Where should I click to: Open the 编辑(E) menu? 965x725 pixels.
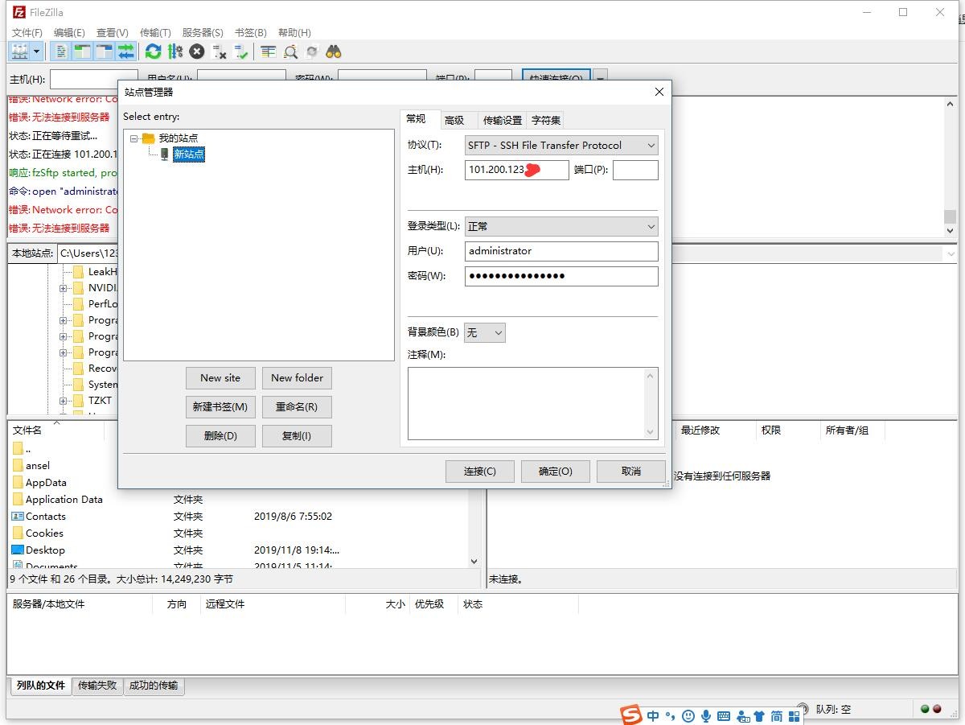pyautogui.click(x=69, y=32)
